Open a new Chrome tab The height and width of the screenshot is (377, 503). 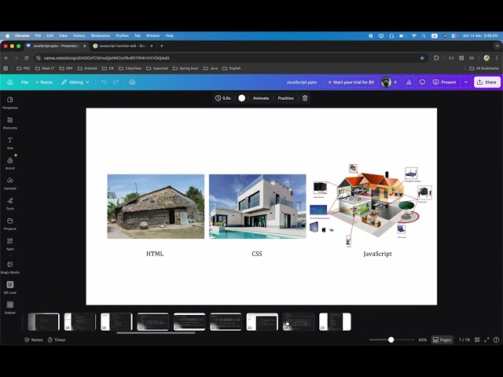[162, 46]
